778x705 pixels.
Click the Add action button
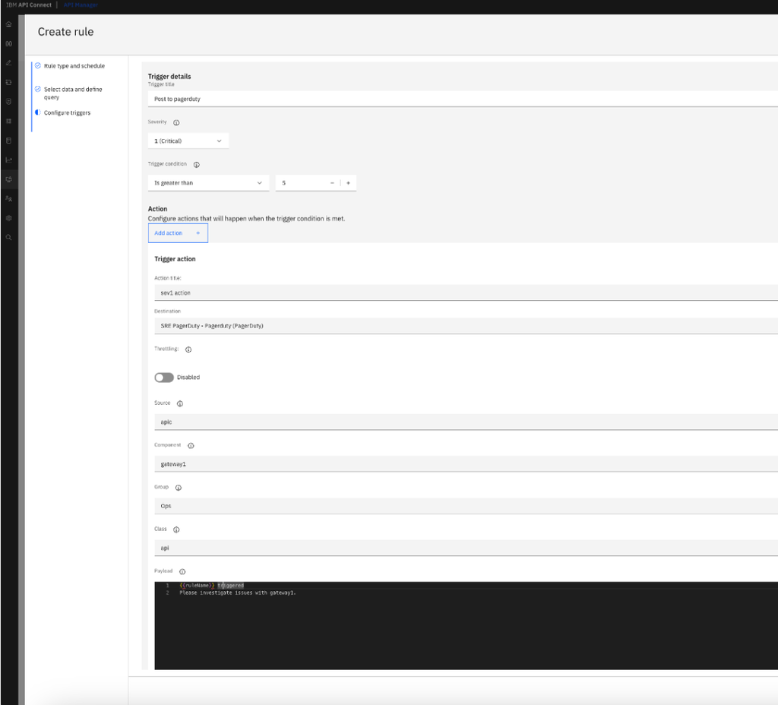click(x=177, y=232)
